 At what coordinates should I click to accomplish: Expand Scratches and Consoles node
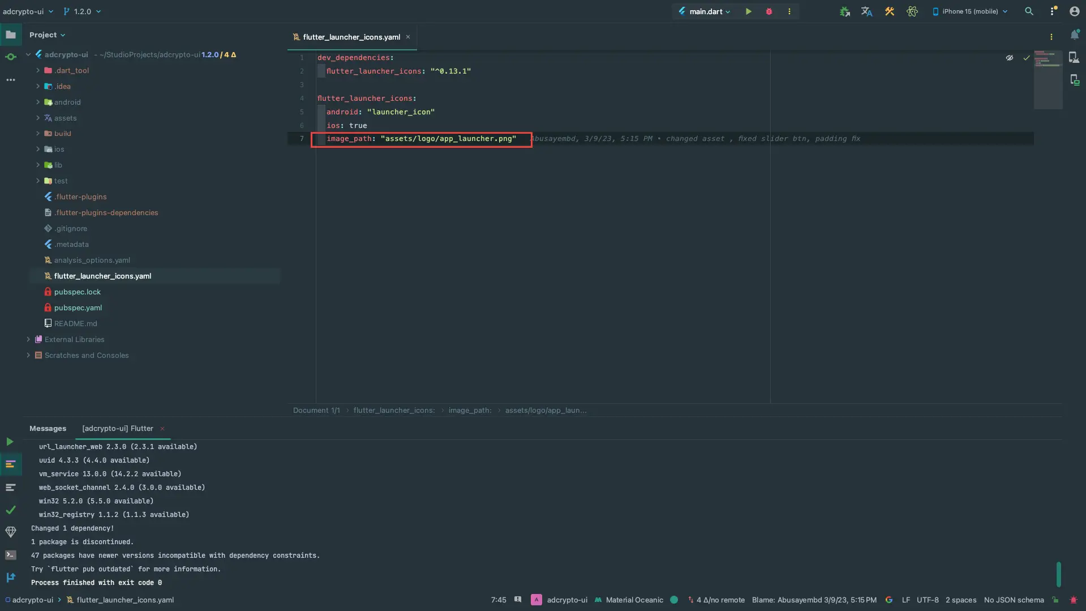pyautogui.click(x=28, y=355)
